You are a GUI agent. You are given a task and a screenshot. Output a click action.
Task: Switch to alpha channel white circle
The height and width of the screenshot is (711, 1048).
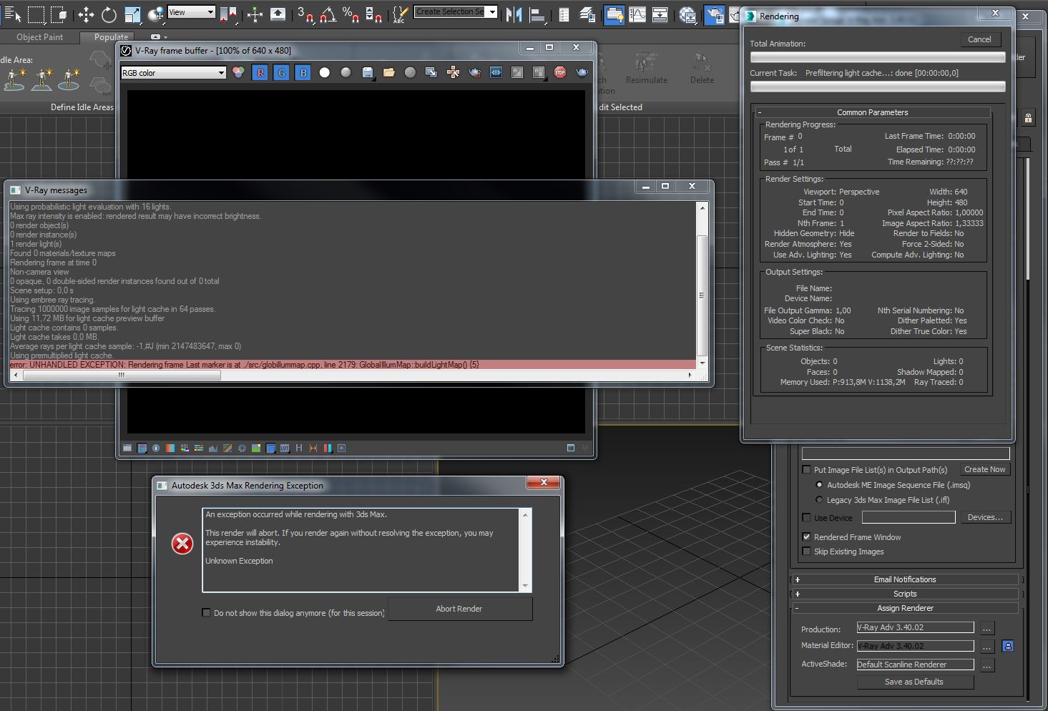pyautogui.click(x=325, y=72)
